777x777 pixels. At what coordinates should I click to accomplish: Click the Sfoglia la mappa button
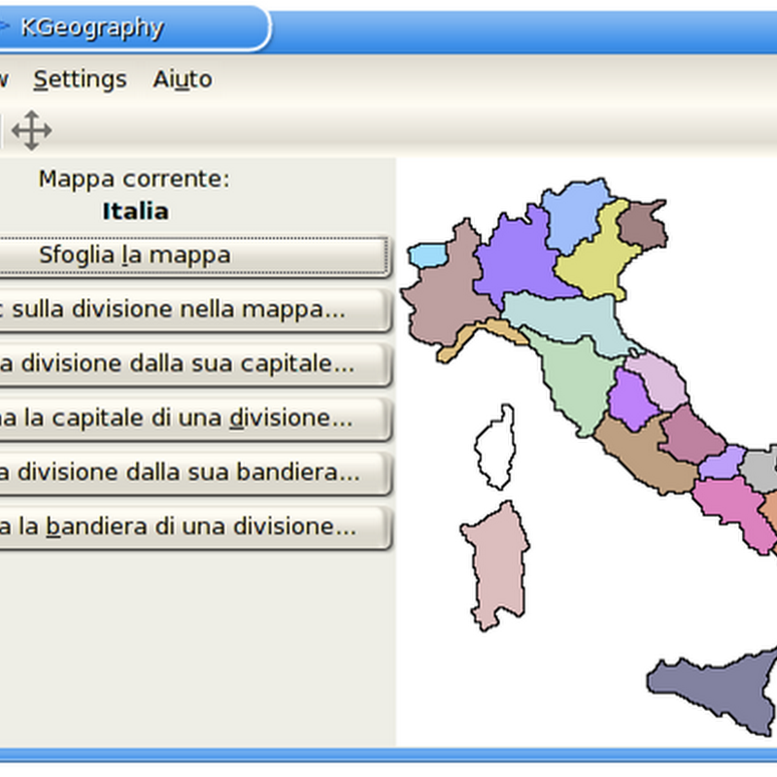pyautogui.click(x=194, y=255)
